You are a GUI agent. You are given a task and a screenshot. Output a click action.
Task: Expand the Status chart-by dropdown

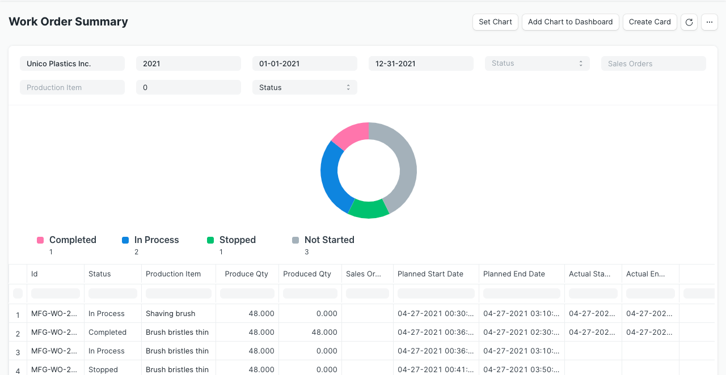click(x=305, y=87)
